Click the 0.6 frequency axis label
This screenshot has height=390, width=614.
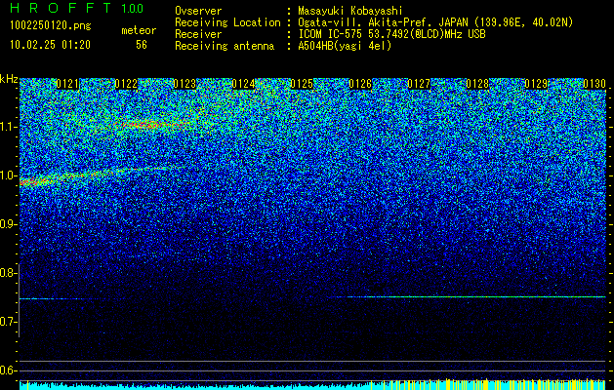pyautogui.click(x=8, y=370)
